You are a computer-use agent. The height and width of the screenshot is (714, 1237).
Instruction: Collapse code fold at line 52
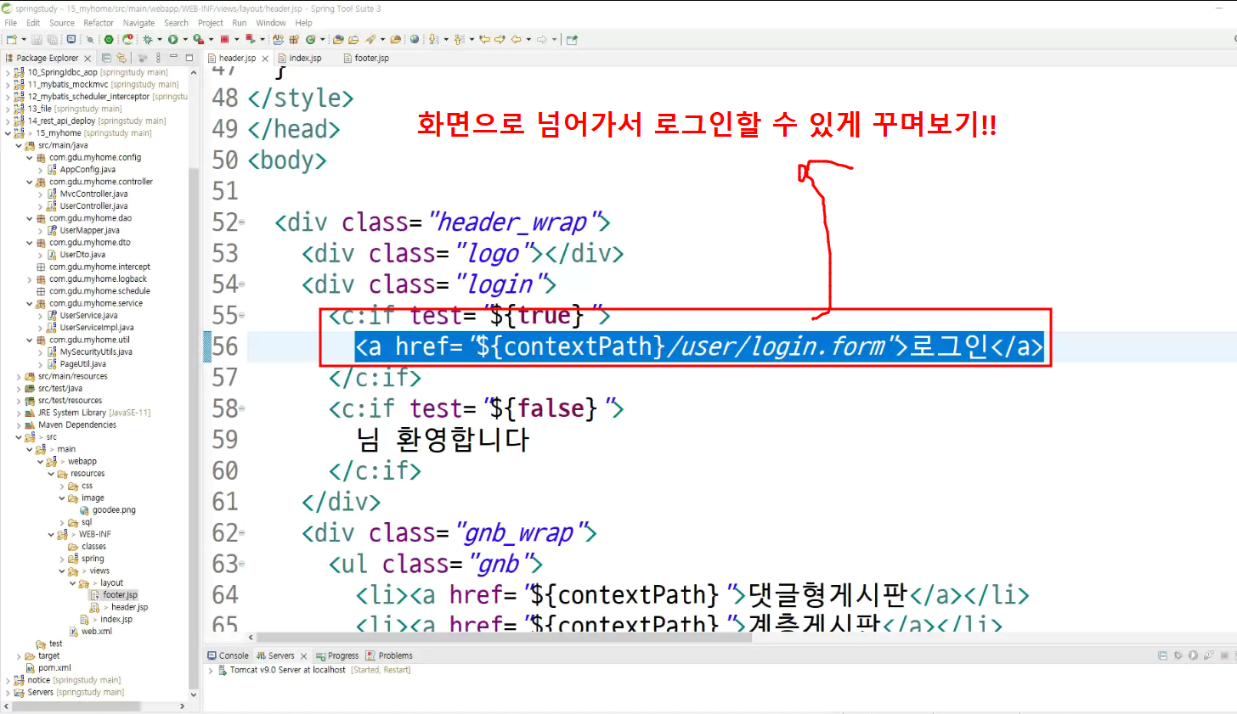coord(242,222)
